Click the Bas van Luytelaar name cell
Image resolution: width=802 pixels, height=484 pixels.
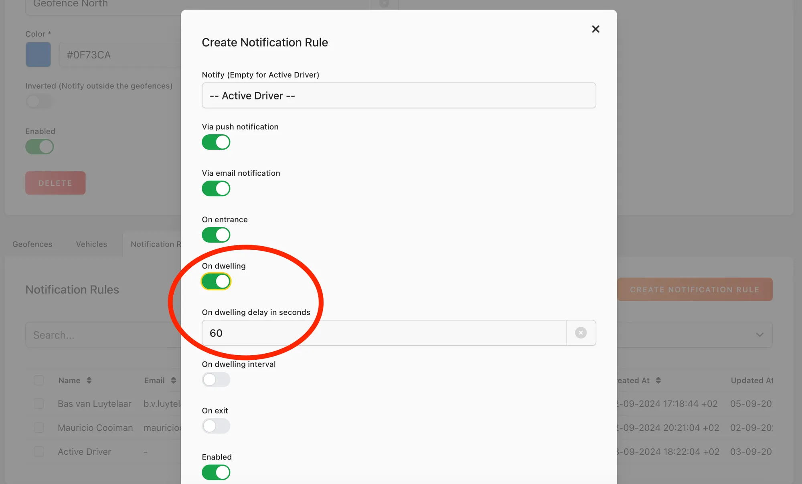tap(95, 404)
